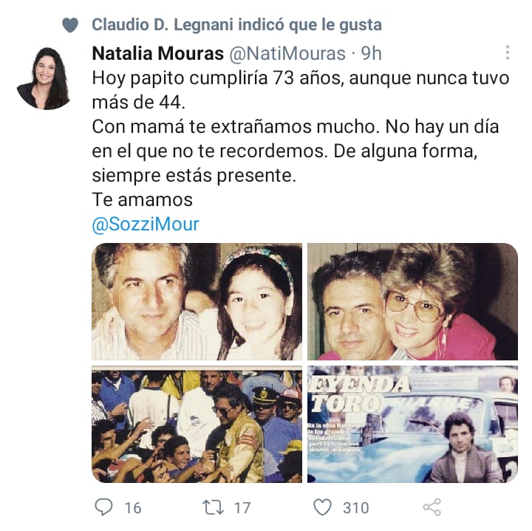The height and width of the screenshot is (531, 532).
Task: Open Natalia Mouras profile avatar
Action: 44,79
